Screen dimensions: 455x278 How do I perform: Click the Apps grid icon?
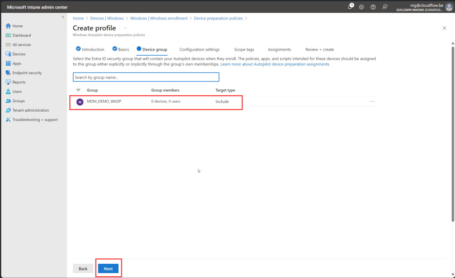8,63
